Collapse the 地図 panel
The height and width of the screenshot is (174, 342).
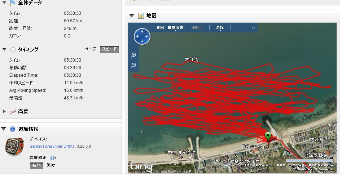pyautogui.click(x=132, y=16)
